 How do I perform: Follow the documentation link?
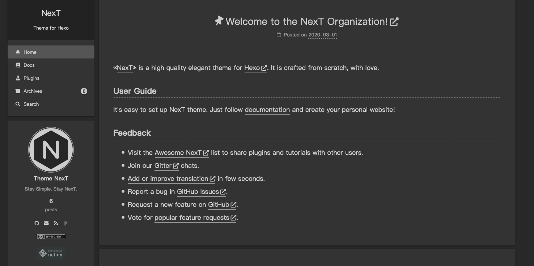267,110
